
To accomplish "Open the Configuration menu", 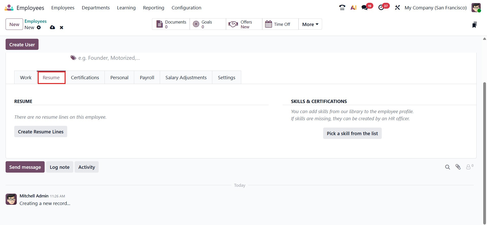I will 186,8.
